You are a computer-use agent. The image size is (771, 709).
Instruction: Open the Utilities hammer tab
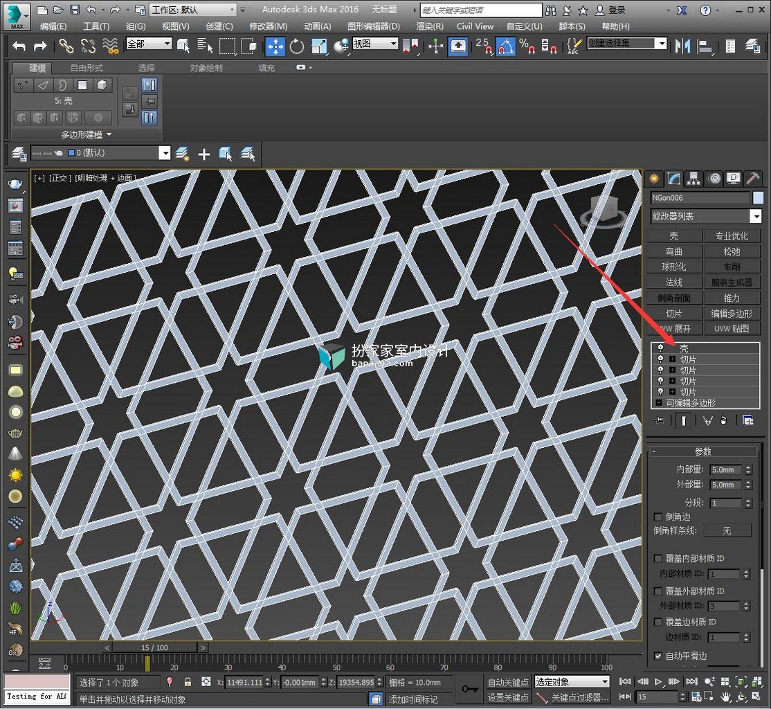(752, 179)
